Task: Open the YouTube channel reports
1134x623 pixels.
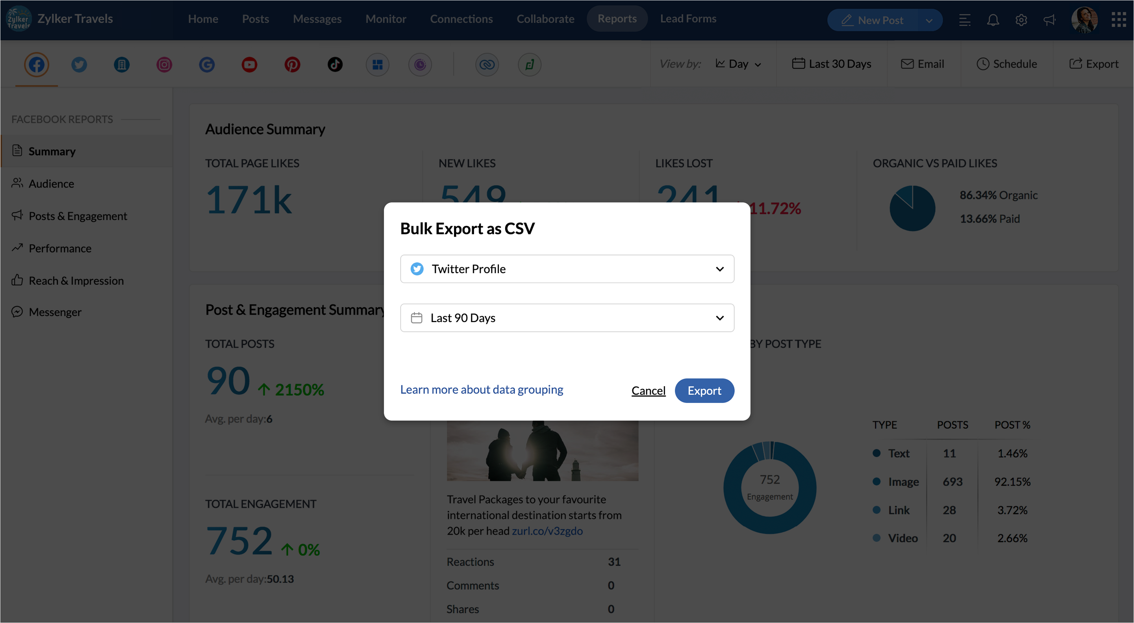Action: pos(249,65)
